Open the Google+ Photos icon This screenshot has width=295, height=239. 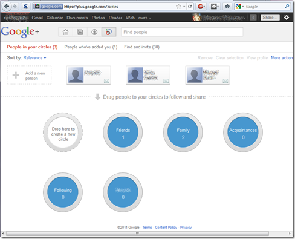(80, 32)
